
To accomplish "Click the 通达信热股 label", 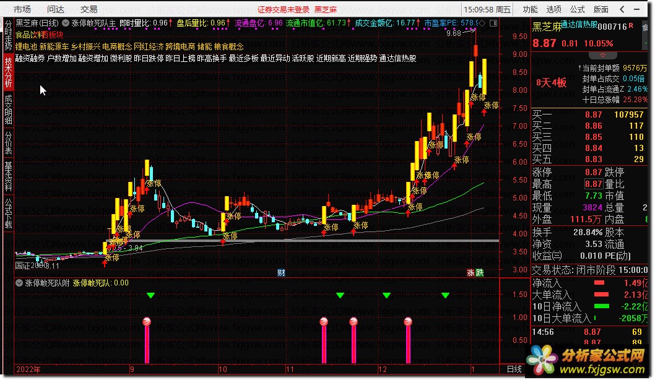I will (x=579, y=25).
